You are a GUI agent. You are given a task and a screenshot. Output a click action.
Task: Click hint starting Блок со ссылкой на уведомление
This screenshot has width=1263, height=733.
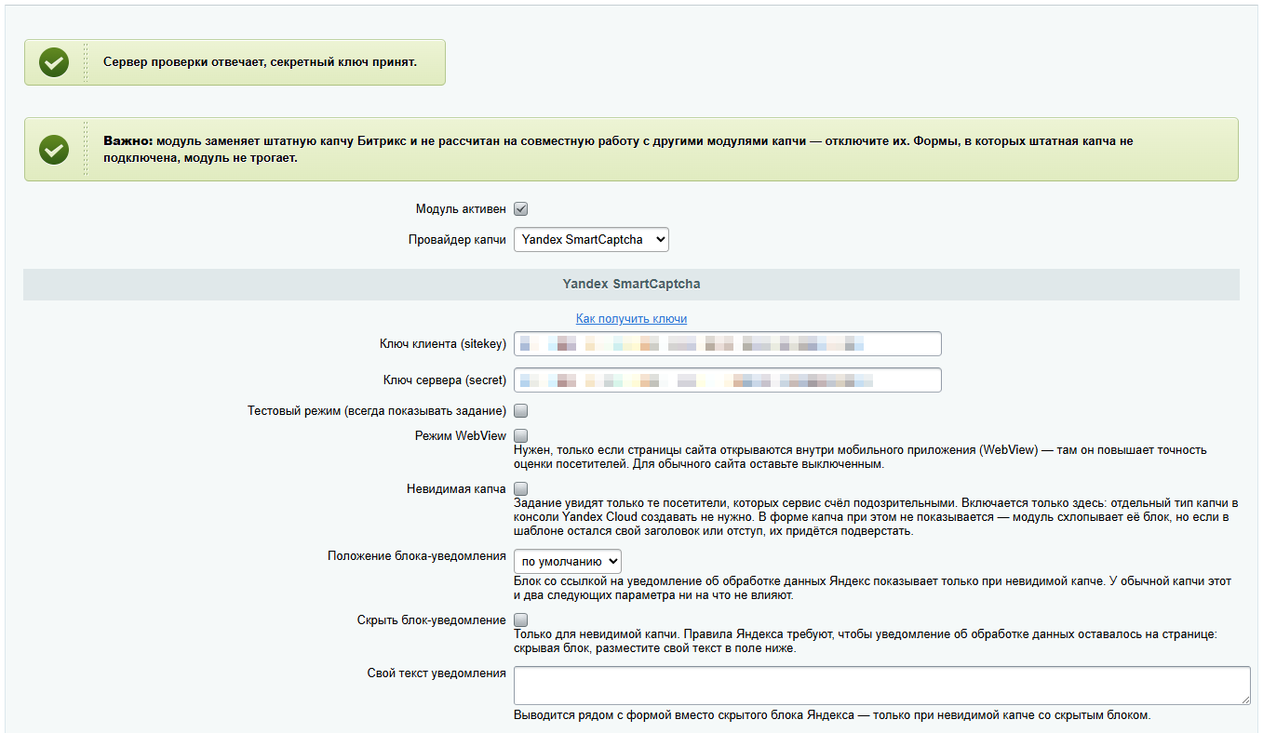873,588
